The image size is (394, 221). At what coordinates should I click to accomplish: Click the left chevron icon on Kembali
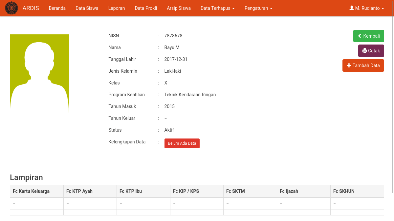(360, 36)
